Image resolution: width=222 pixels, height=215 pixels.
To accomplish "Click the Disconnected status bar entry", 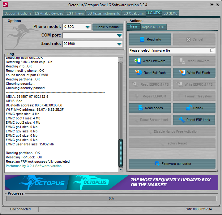I will click(x=20, y=209).
